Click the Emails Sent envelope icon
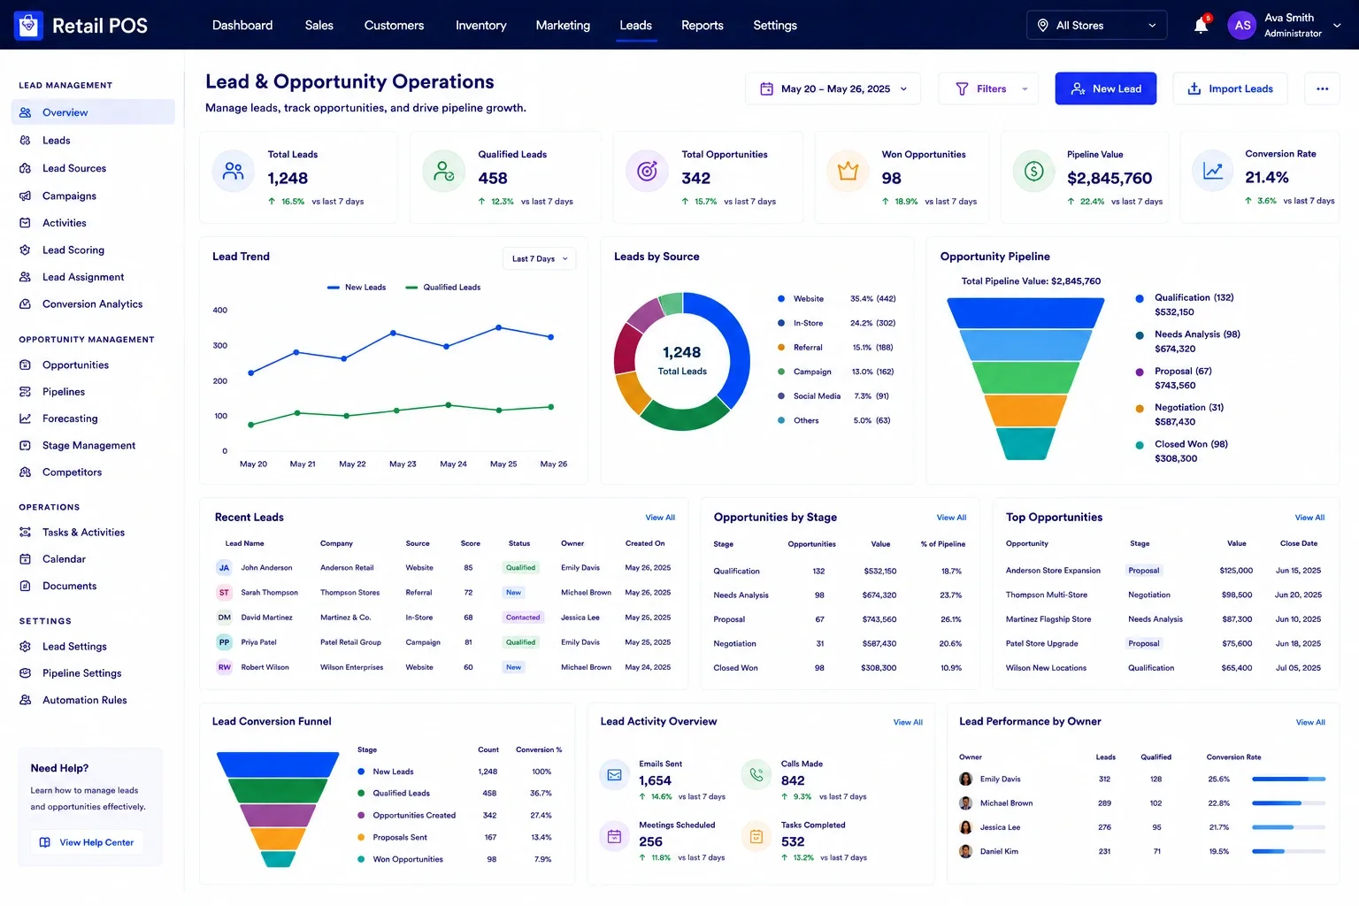1359x906 pixels. coord(614,775)
